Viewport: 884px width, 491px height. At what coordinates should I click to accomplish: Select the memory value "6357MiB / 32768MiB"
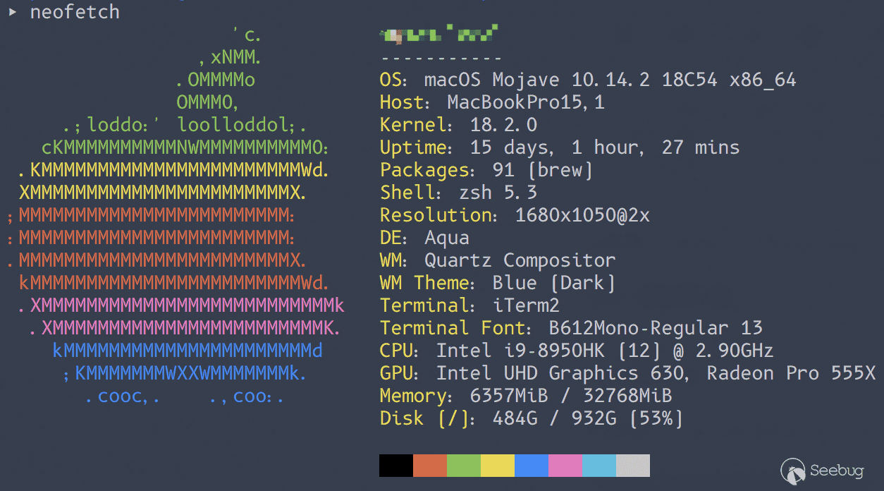(x=571, y=396)
